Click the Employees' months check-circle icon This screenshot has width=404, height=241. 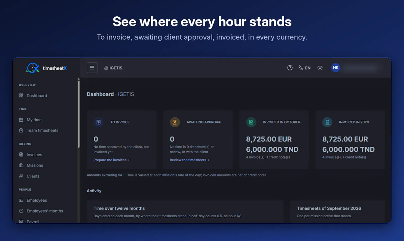point(21,211)
